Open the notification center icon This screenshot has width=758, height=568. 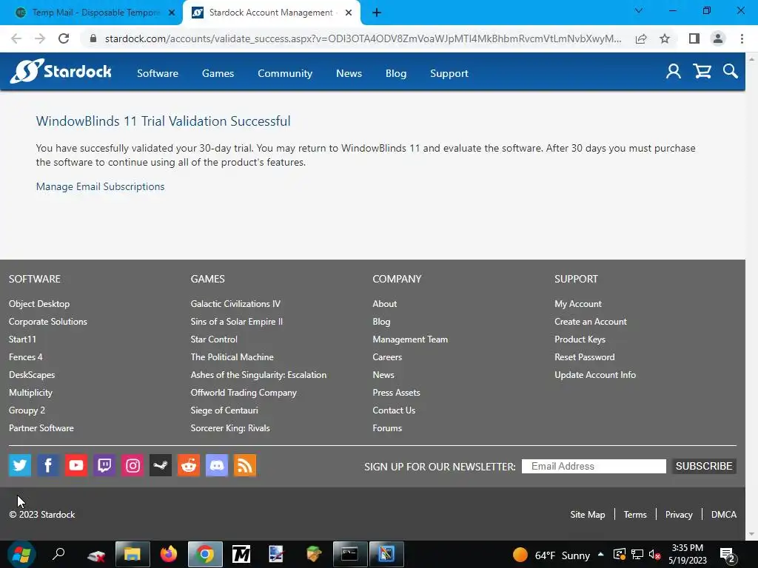coord(728,555)
